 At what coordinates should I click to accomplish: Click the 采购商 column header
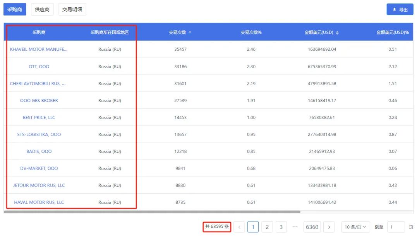point(39,32)
